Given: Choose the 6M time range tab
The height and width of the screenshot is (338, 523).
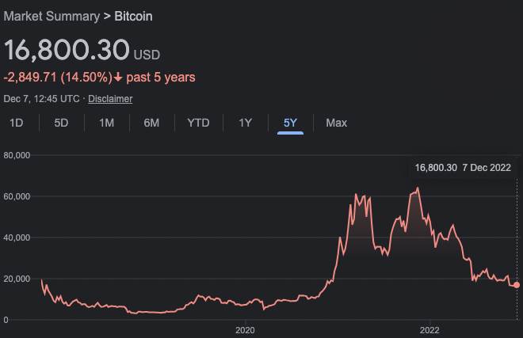Looking at the screenshot, I should click(151, 123).
